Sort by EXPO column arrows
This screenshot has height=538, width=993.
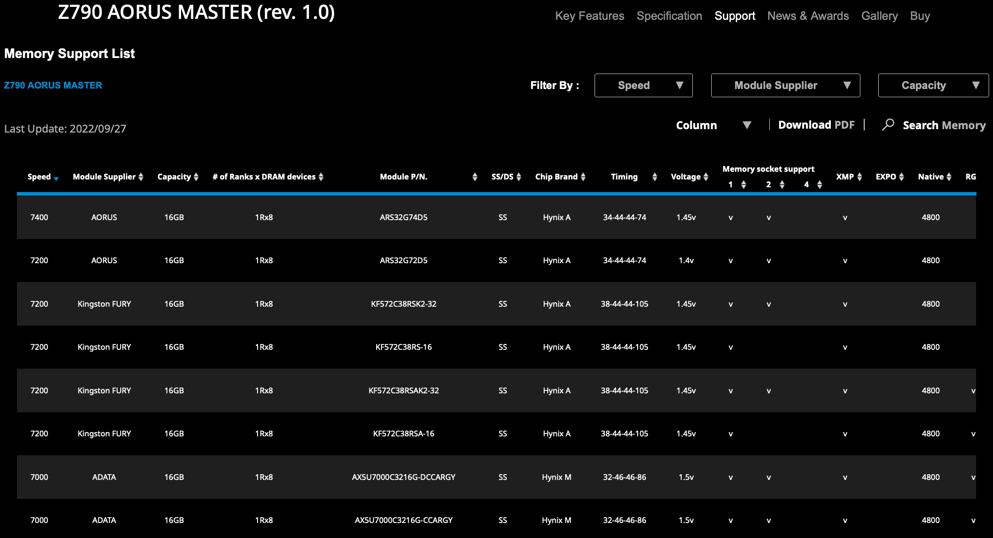[901, 177]
